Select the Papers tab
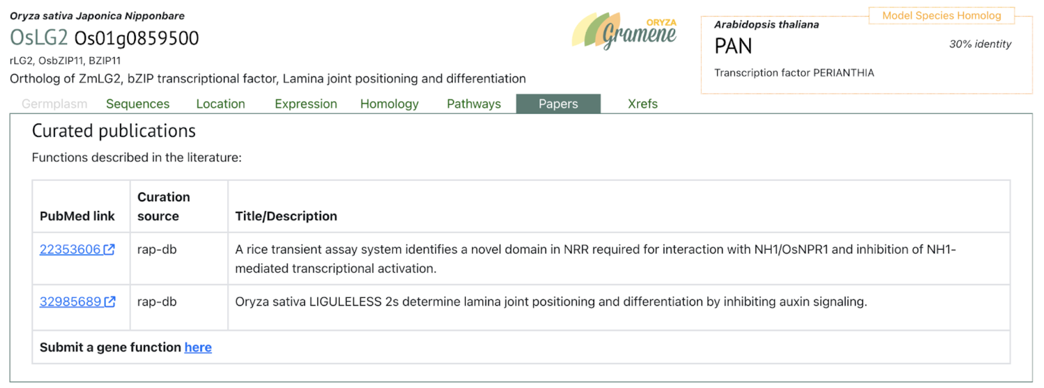 [558, 104]
